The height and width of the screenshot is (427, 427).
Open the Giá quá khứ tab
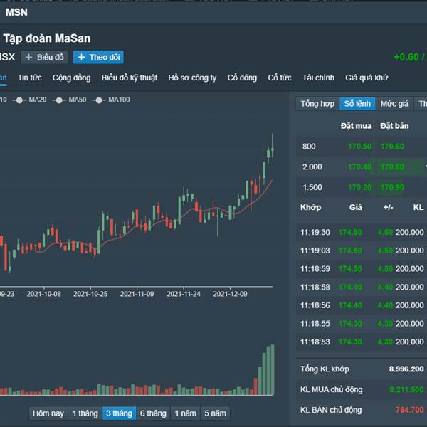367,78
